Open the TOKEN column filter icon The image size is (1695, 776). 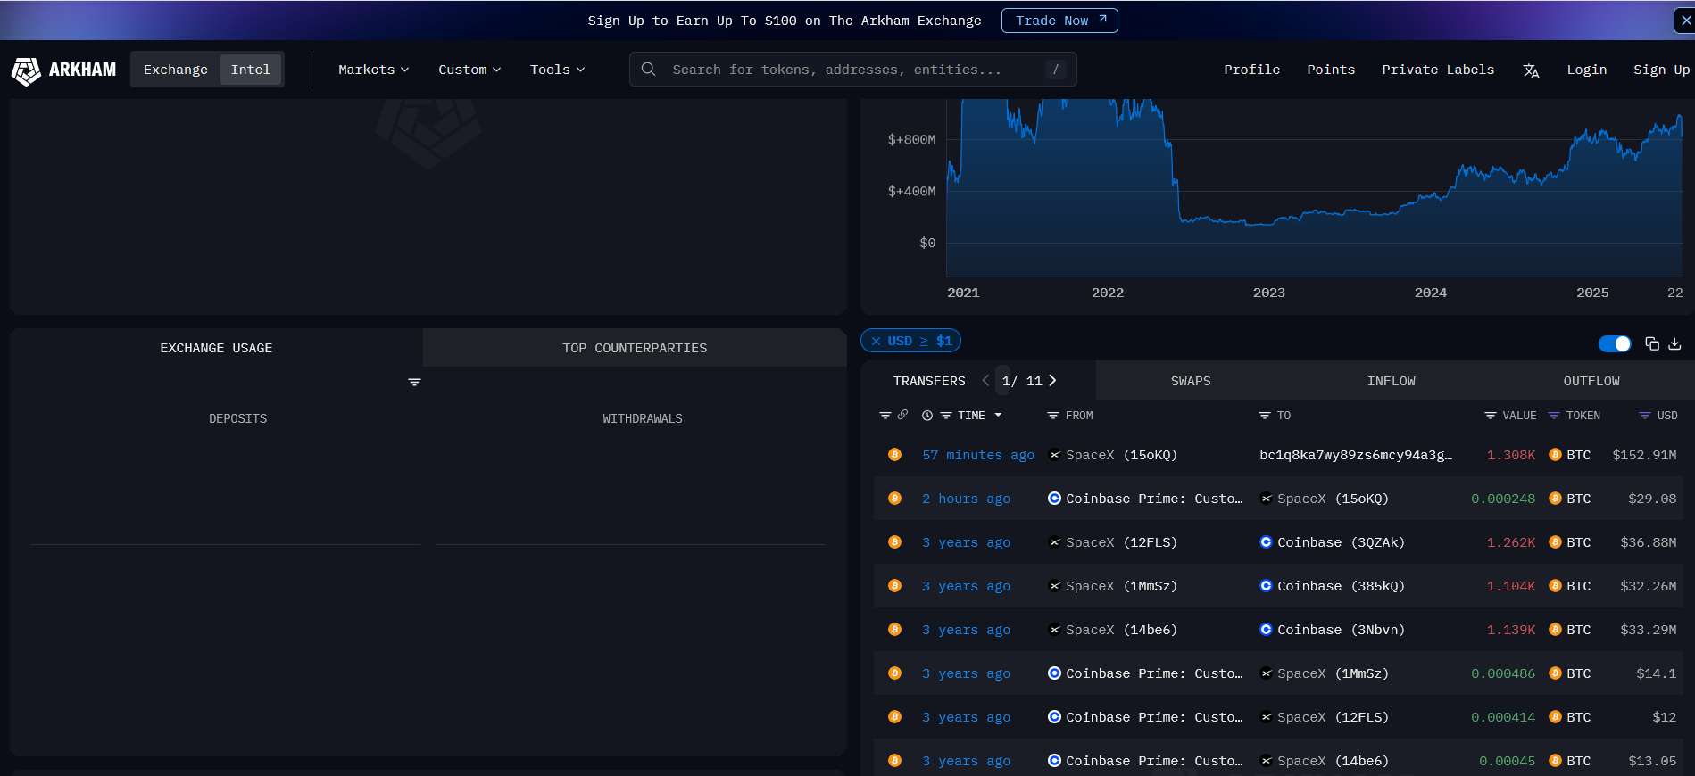coord(1554,416)
